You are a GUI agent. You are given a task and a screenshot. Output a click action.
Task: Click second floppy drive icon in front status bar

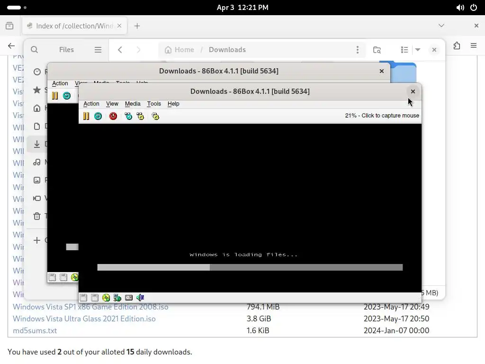[95, 298]
